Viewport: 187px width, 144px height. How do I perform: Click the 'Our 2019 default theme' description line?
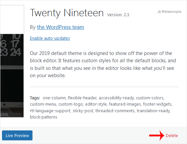point(101,53)
